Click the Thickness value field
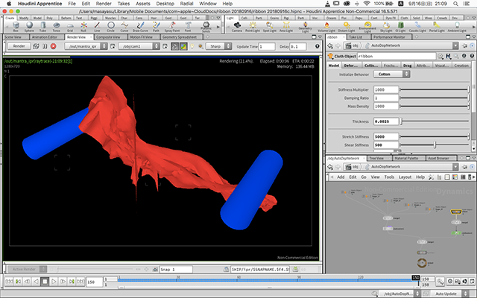477x298 pixels. (x=387, y=121)
